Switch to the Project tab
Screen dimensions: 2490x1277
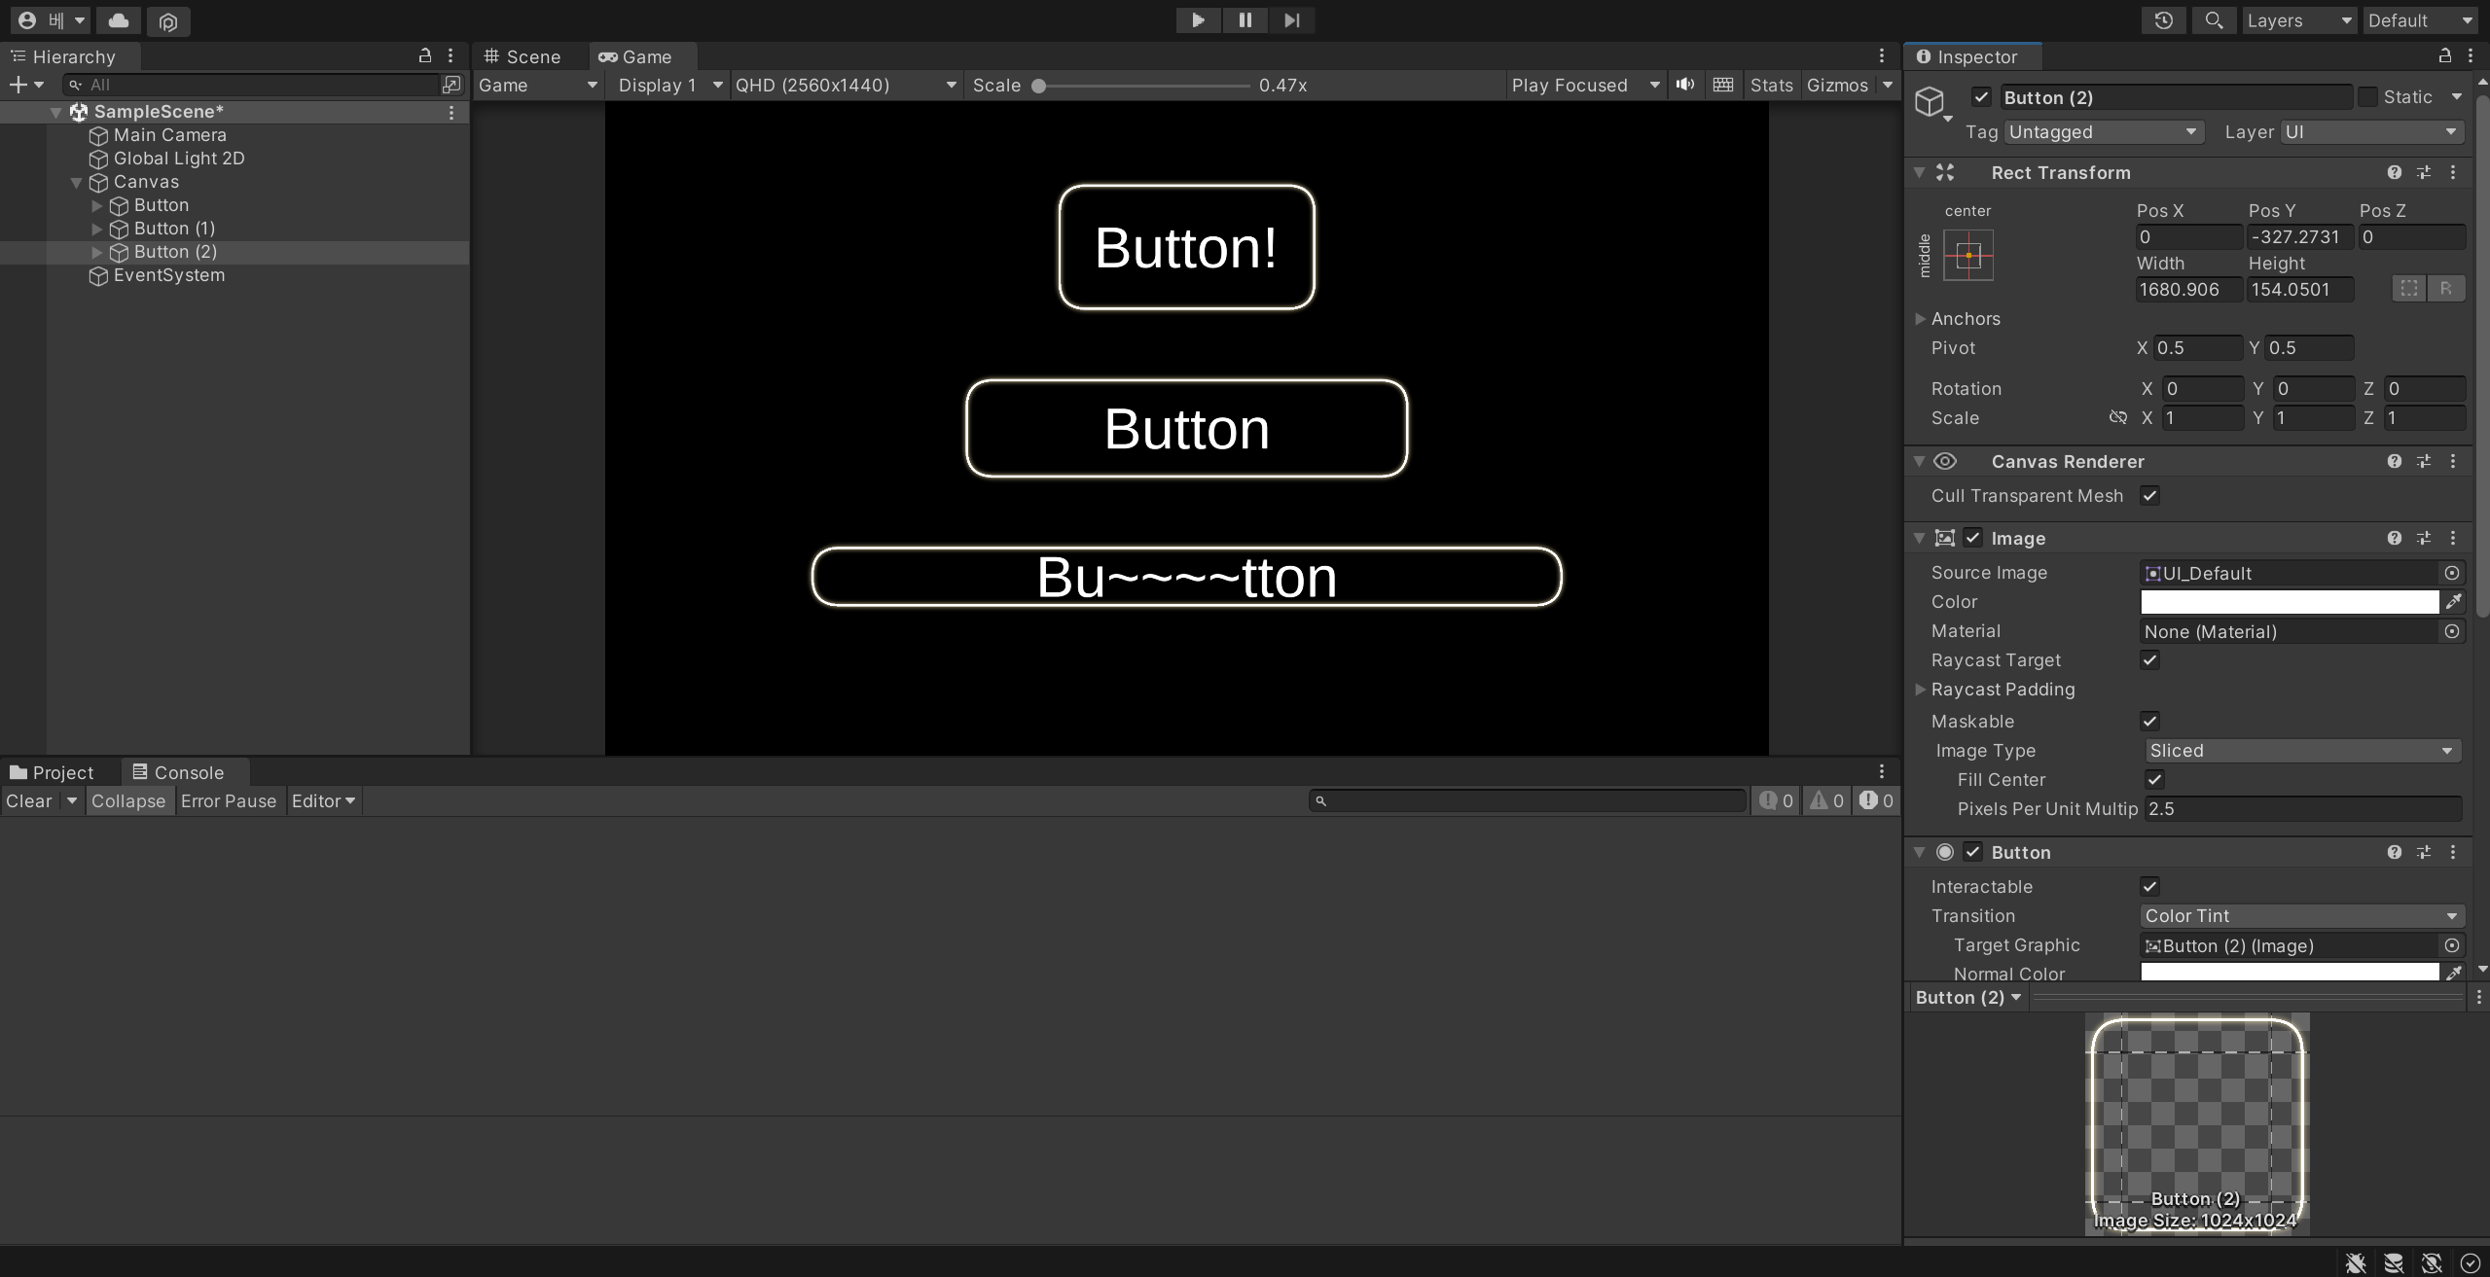tap(53, 772)
